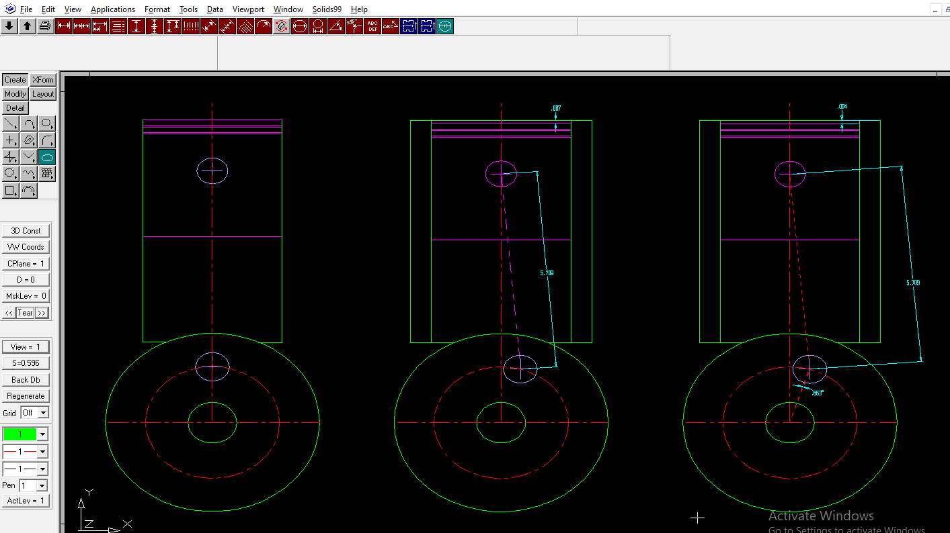Select the ABC DEF note dimension tool
The width and height of the screenshot is (950, 533).
(372, 26)
